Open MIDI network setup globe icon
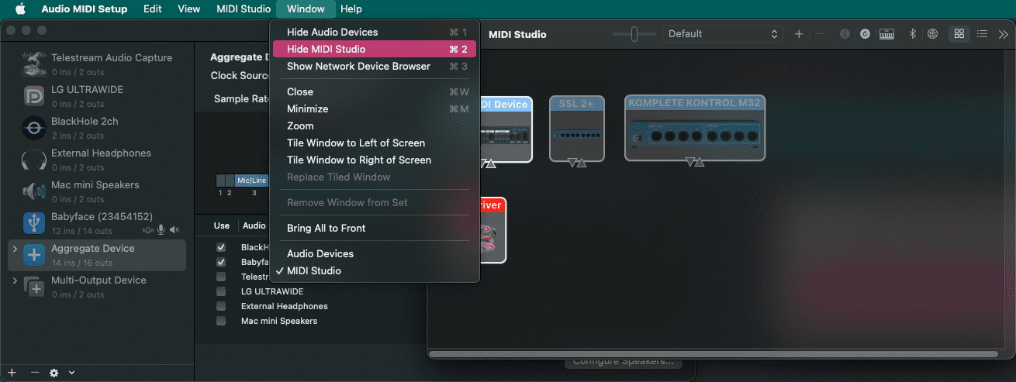The image size is (1016, 382). [933, 34]
